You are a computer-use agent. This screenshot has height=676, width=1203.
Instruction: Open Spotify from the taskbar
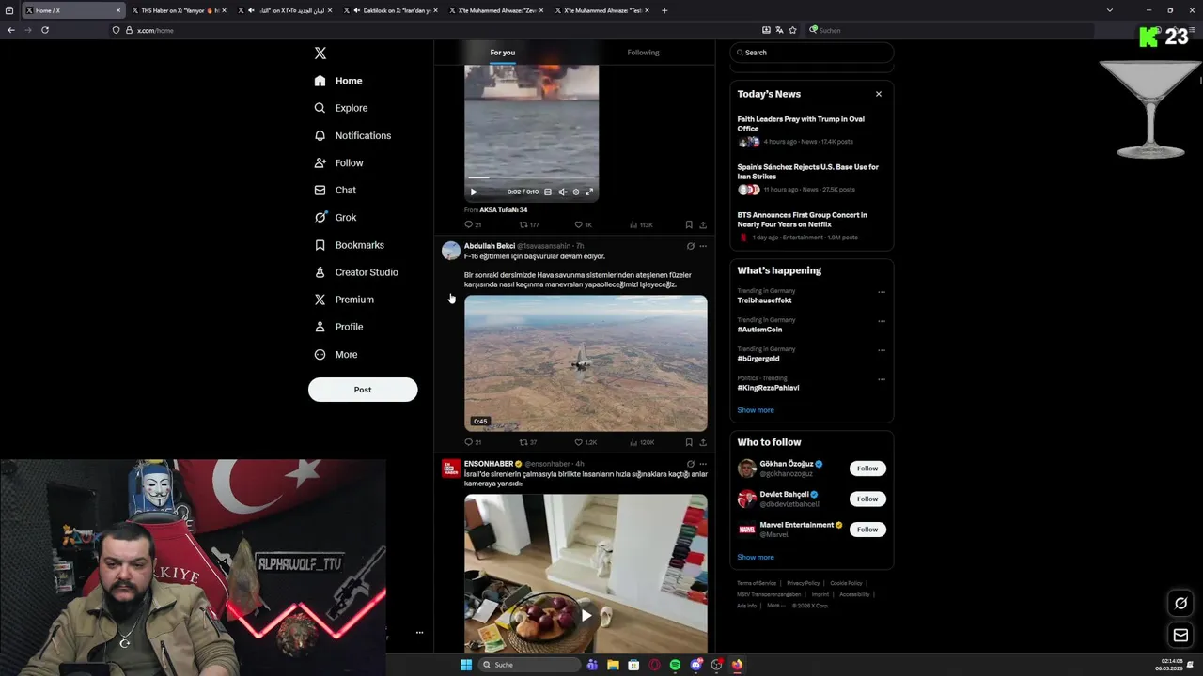[x=675, y=665]
